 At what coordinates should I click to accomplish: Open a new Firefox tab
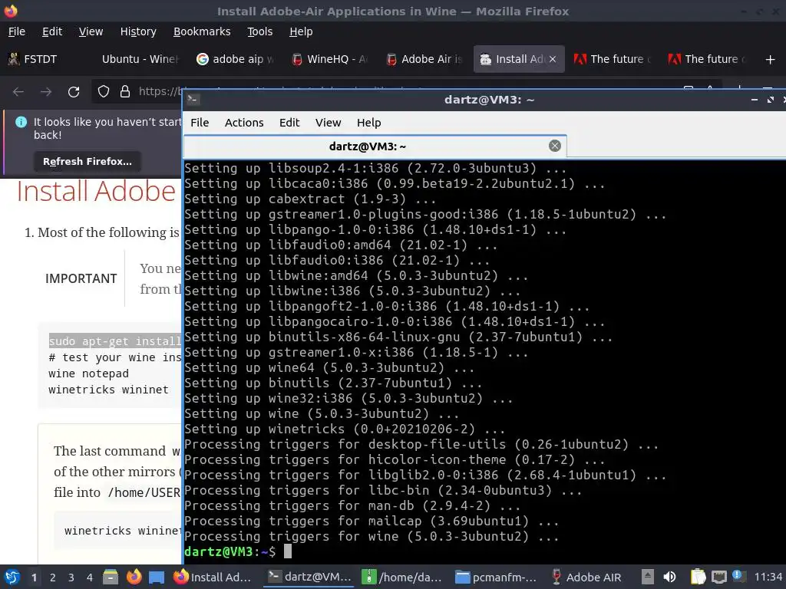770,60
